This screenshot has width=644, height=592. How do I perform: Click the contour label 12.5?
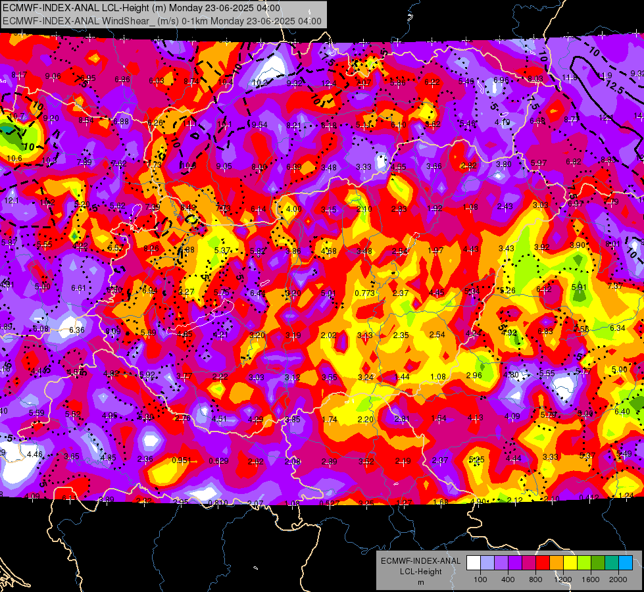click(614, 87)
